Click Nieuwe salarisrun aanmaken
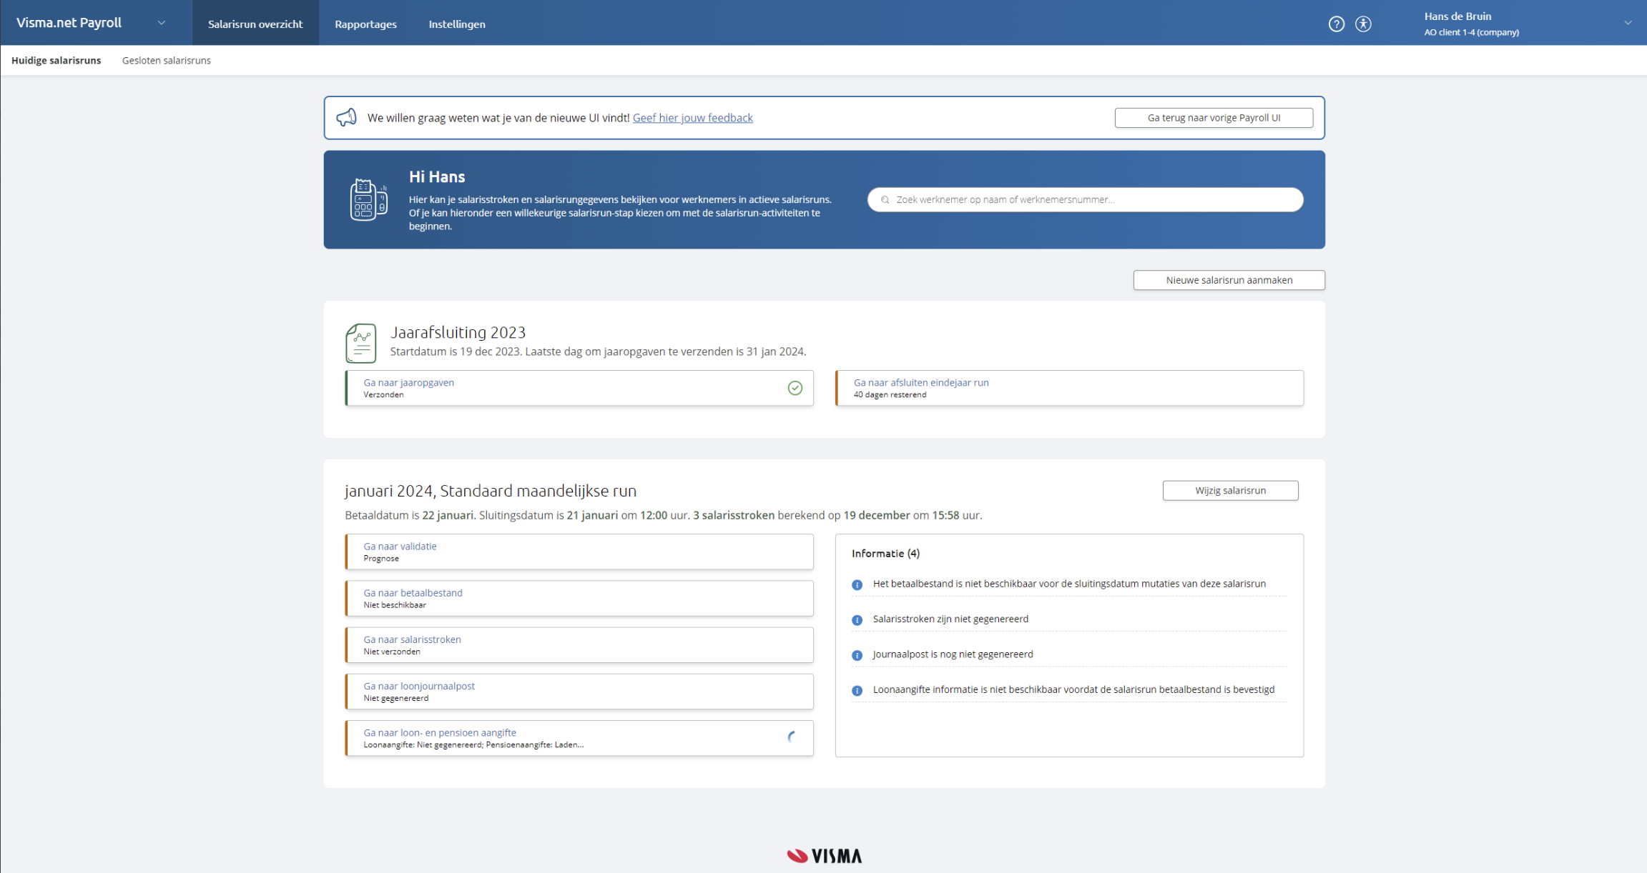 point(1228,280)
